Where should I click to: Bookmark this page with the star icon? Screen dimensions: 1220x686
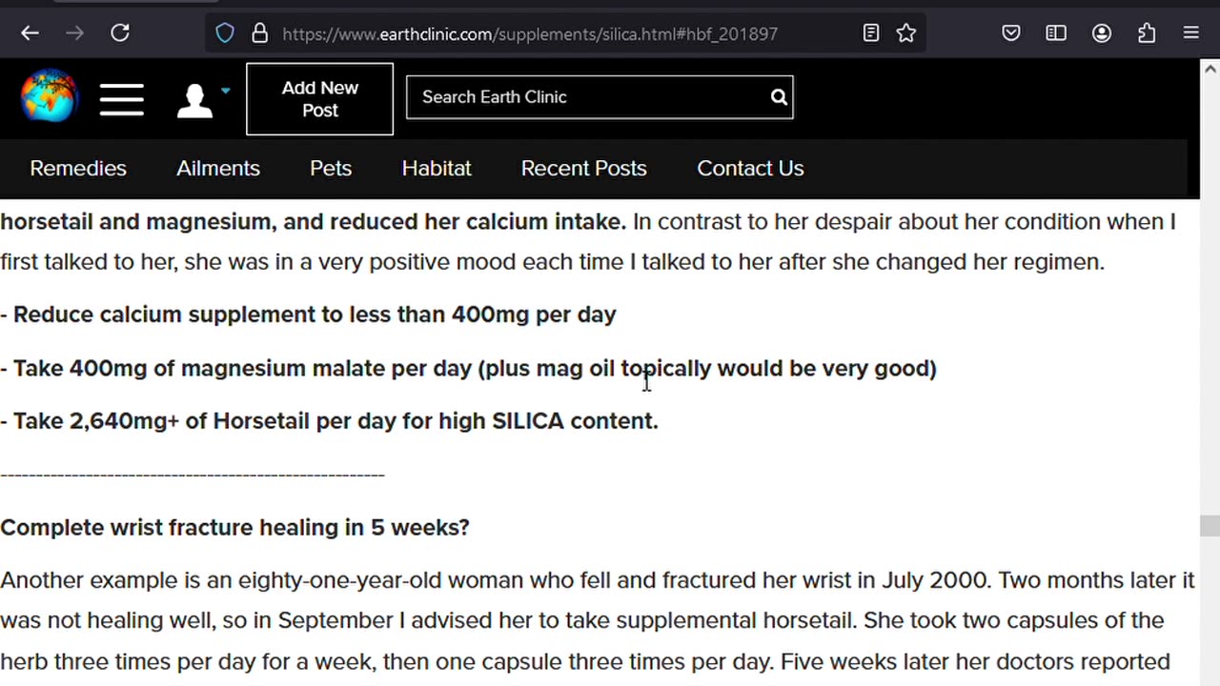[x=906, y=33]
